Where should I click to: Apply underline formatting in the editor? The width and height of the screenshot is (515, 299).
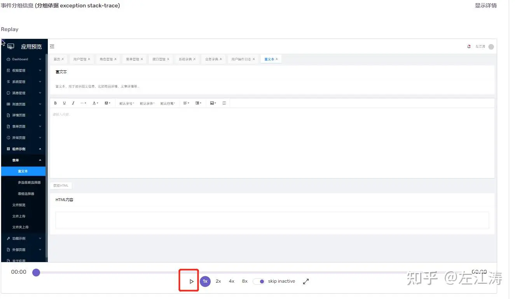[64, 103]
